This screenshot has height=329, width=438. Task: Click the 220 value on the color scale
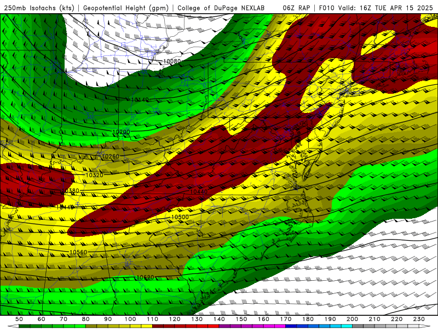coord(396,319)
